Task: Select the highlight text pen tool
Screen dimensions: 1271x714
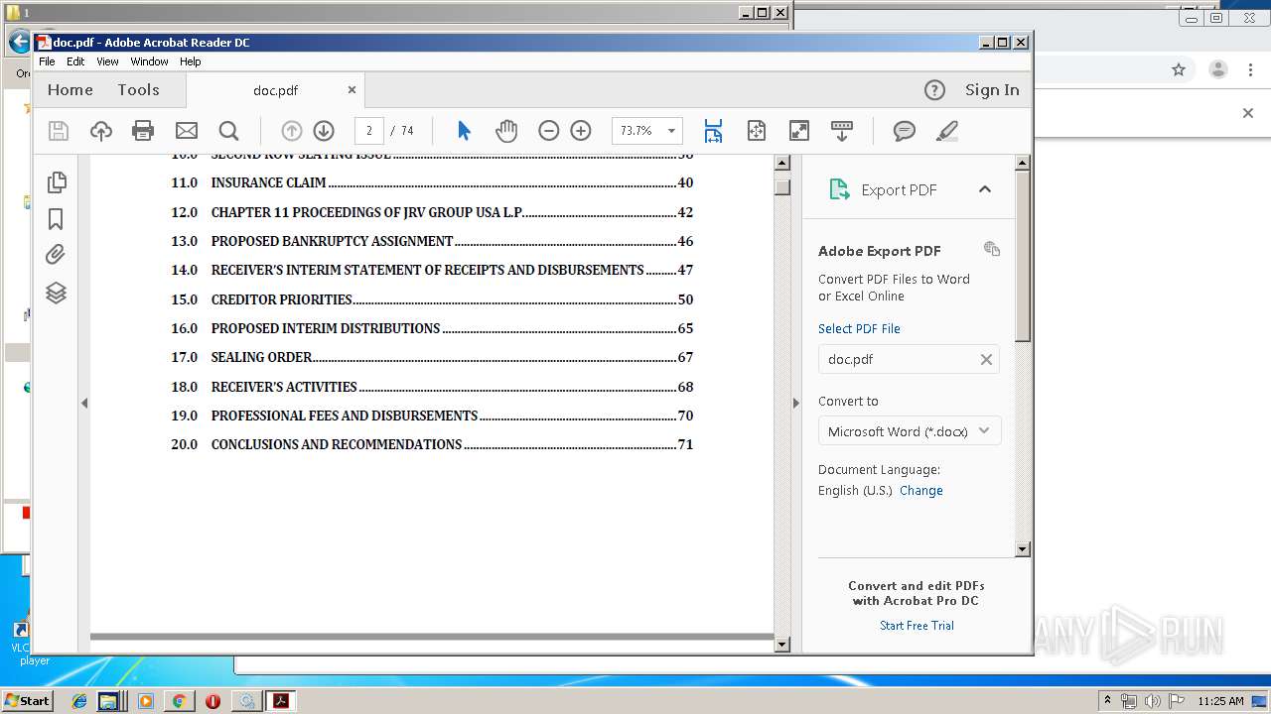Action: pos(946,131)
